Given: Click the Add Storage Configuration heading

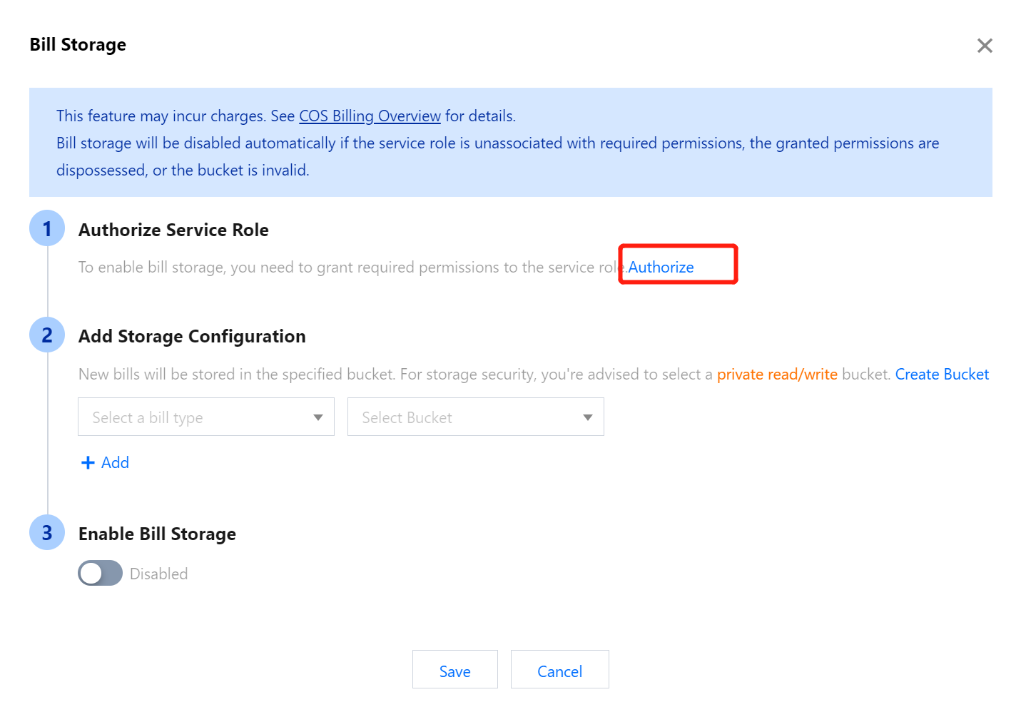Looking at the screenshot, I should pyautogui.click(x=192, y=336).
